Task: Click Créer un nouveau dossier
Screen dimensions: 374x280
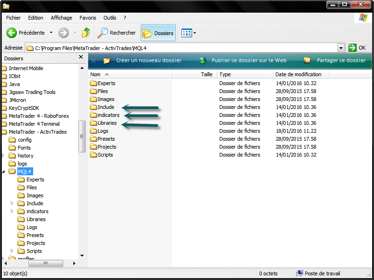Action: pyautogui.click(x=149, y=60)
